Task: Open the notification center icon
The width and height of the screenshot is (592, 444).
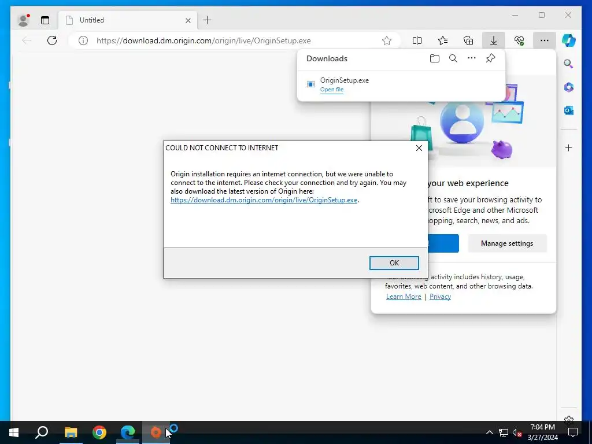Action: tap(573, 432)
